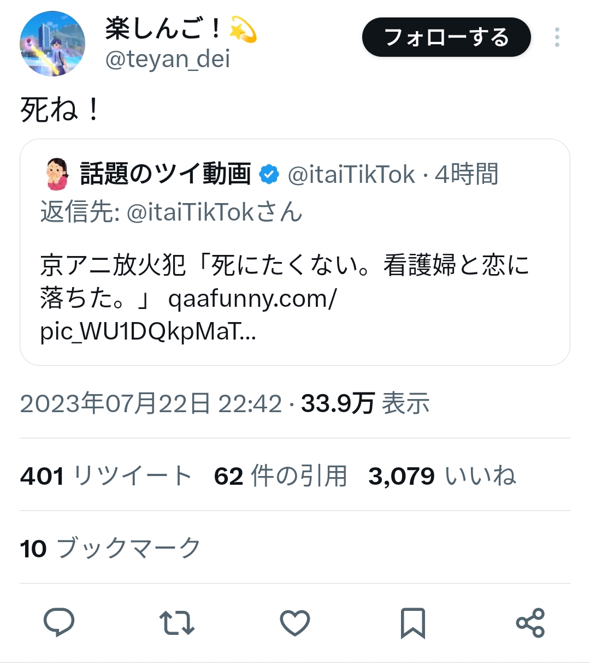Toggle the bookmark icon
The height and width of the screenshot is (672, 590).
[x=412, y=623]
